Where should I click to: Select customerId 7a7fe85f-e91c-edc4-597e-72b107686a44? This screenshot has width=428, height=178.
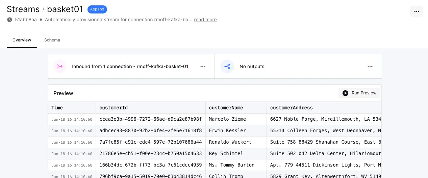(x=151, y=142)
